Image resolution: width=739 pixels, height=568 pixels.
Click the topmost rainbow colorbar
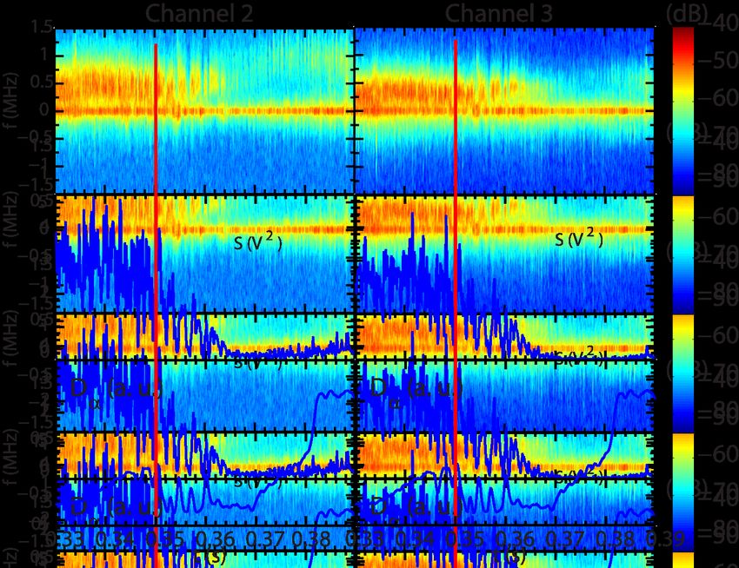[682, 110]
